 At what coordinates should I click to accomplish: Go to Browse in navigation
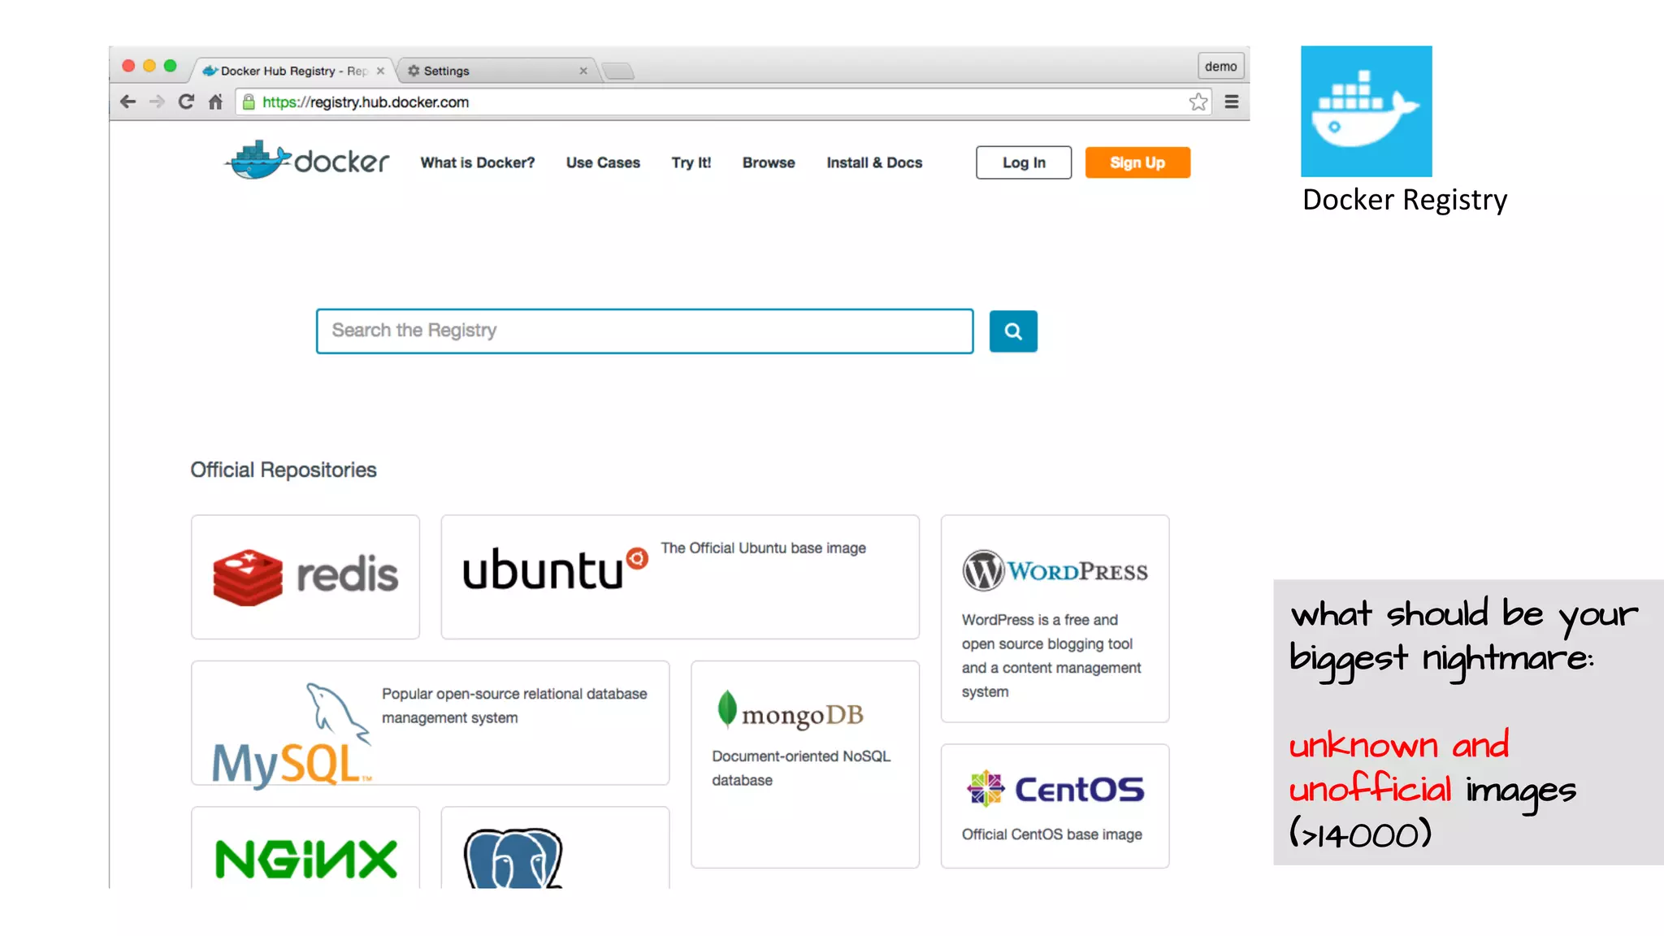769,162
